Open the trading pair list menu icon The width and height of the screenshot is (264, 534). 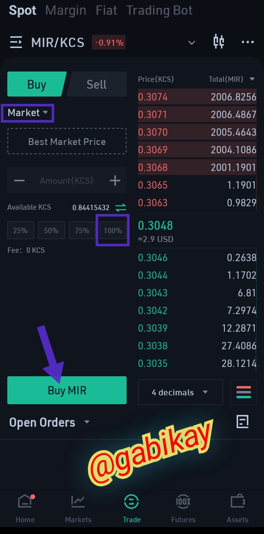pyautogui.click(x=16, y=43)
